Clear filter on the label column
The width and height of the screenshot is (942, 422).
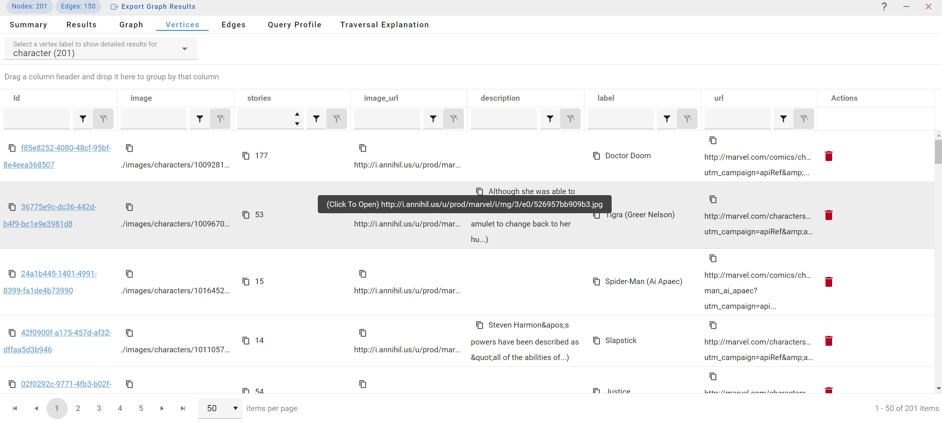(687, 119)
